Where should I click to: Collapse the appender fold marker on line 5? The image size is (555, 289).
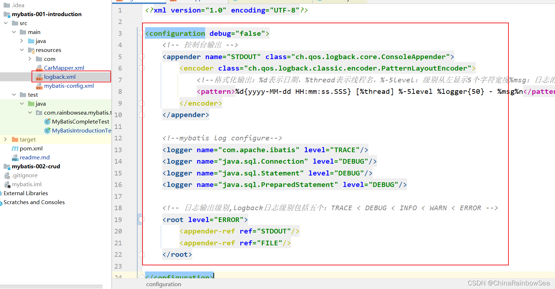(142, 57)
